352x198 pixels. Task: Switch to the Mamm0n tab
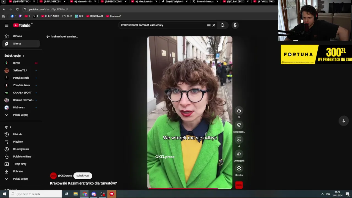(82, 2)
